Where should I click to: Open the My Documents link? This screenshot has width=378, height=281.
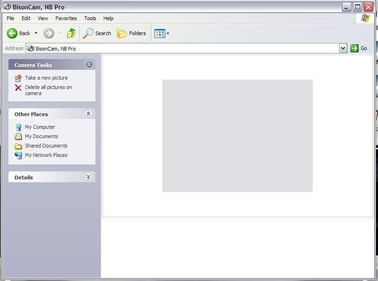[x=41, y=136]
